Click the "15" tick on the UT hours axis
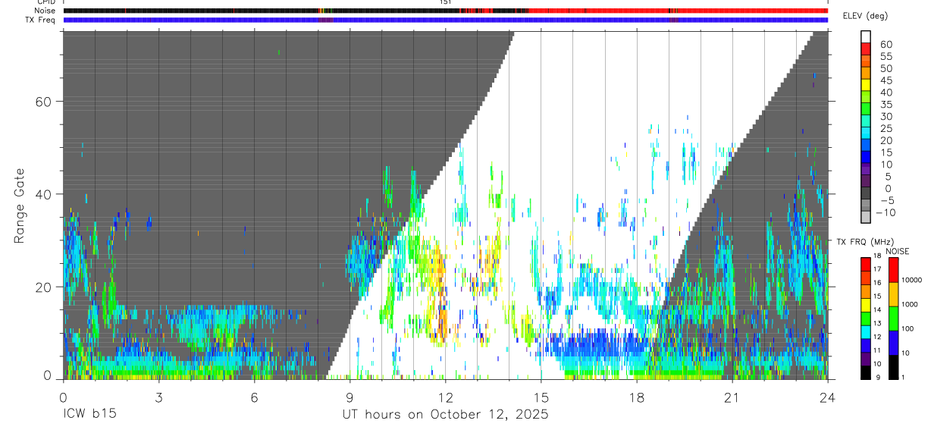Screen dimensions: 931x430 coord(541,397)
